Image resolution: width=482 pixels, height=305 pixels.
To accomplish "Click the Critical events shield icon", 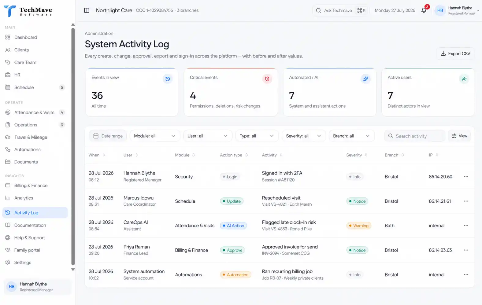I will pyautogui.click(x=267, y=79).
